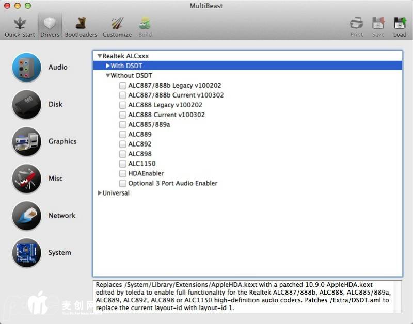The height and width of the screenshot is (324, 413).
Task: Select the Misc Swiss-knife category icon
Action: click(26, 179)
